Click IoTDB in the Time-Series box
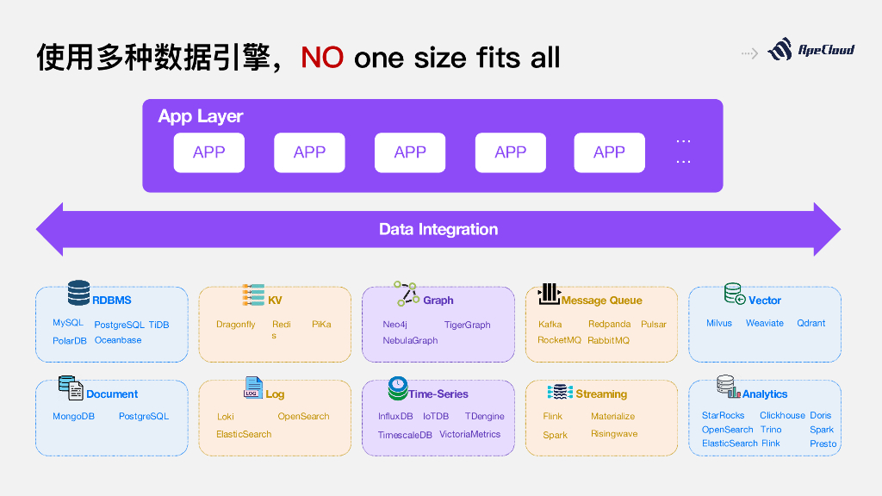The image size is (882, 496). coord(435,417)
